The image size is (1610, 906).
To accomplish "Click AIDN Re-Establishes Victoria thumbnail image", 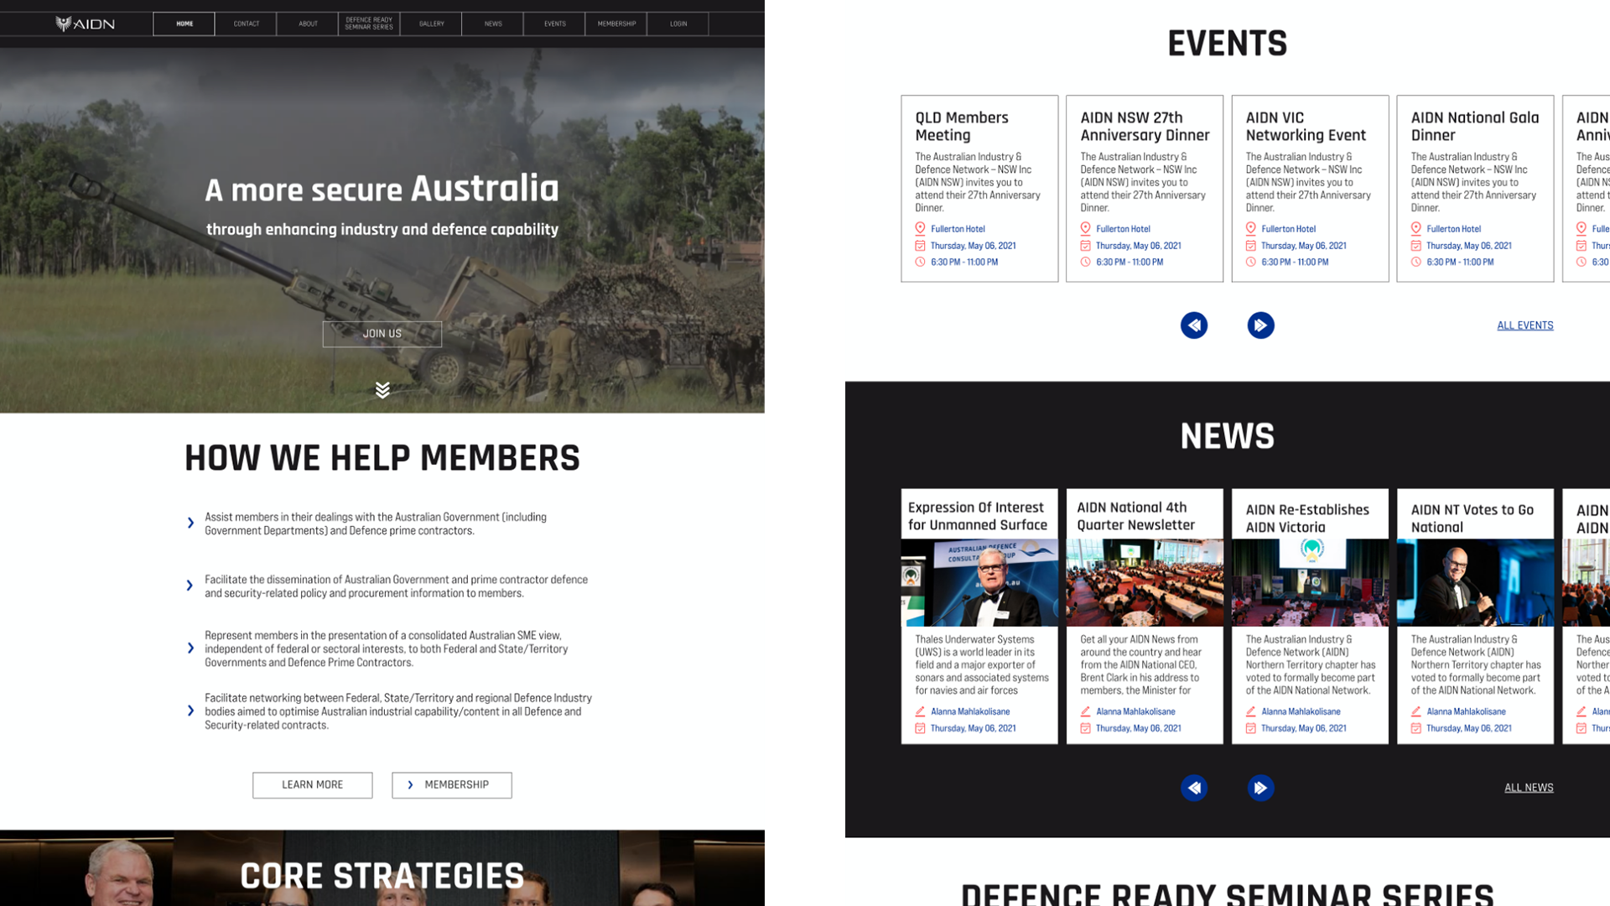I will (1310, 583).
